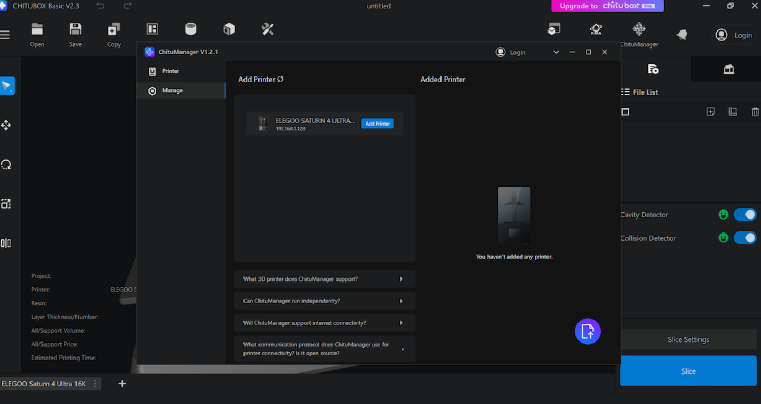Click the layout icon in File List toolbar
761x404 pixels.
pos(733,112)
